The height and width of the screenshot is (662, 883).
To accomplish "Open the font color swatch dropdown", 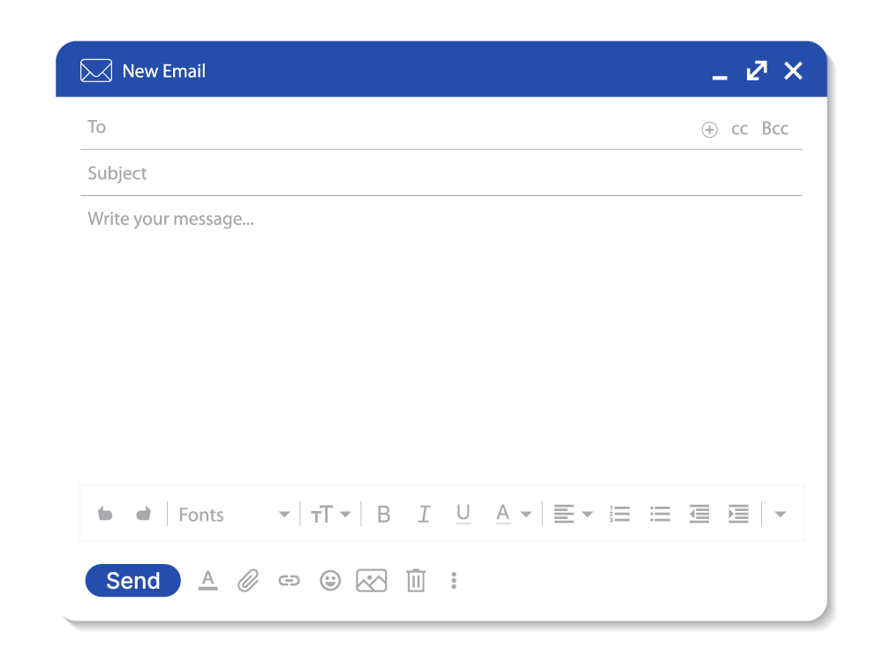I will coord(526,514).
